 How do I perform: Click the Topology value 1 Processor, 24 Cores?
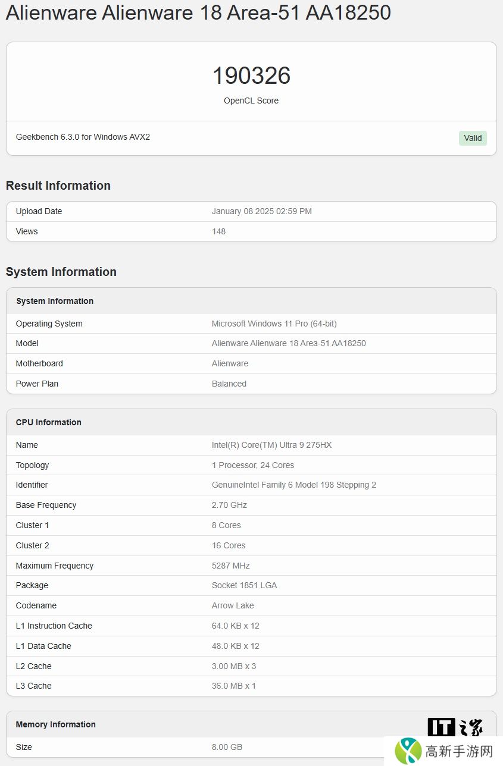click(x=252, y=465)
